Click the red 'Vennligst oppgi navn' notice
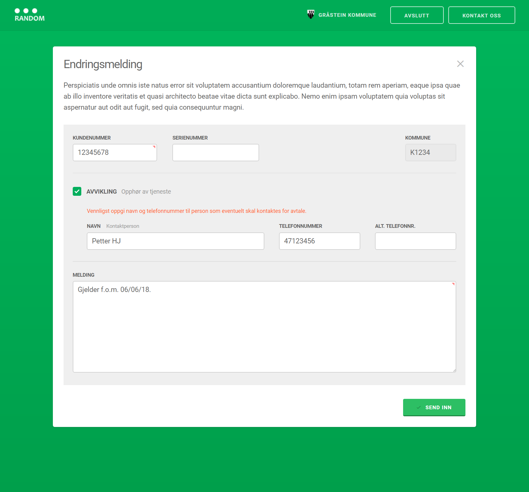 [x=197, y=211]
